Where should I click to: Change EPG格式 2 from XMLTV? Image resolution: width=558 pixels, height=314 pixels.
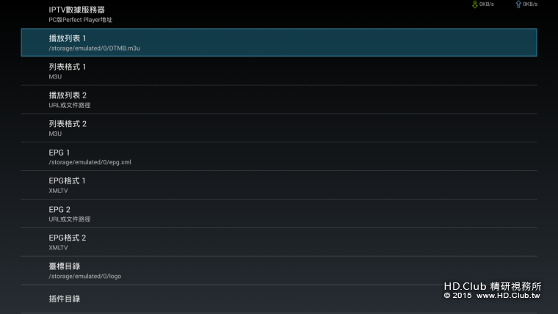click(279, 242)
